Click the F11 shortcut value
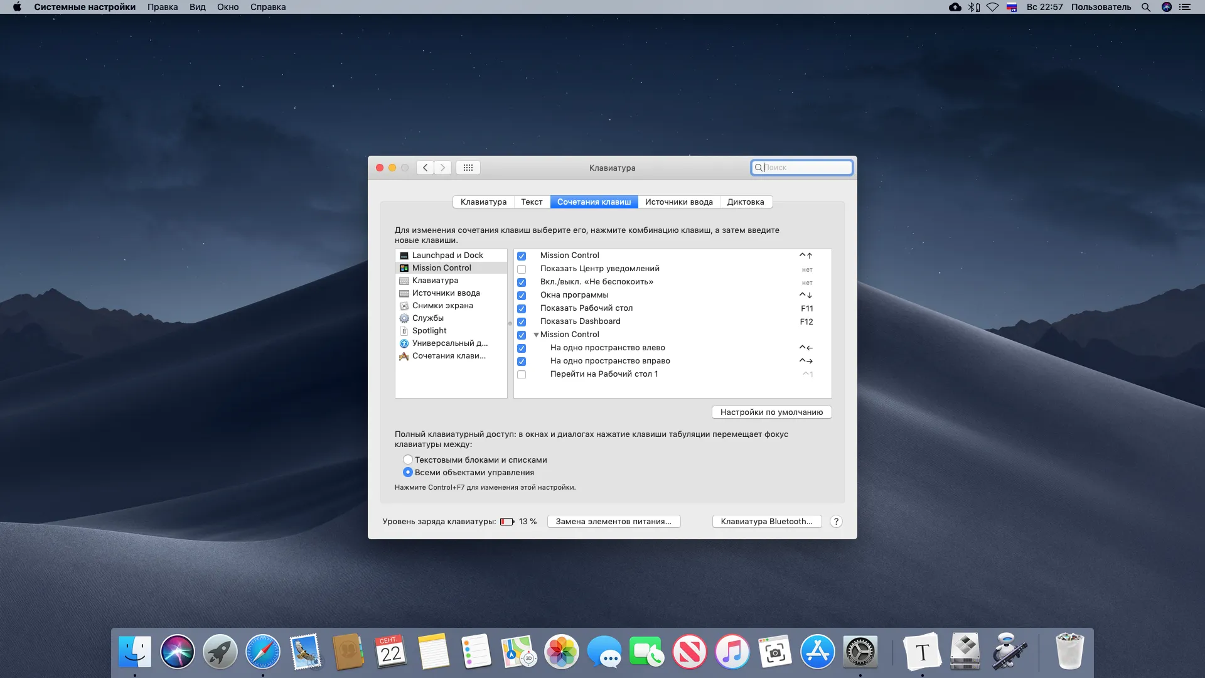 [x=806, y=308]
